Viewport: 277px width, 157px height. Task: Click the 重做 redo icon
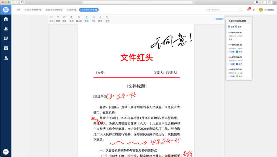click(x=64, y=19)
